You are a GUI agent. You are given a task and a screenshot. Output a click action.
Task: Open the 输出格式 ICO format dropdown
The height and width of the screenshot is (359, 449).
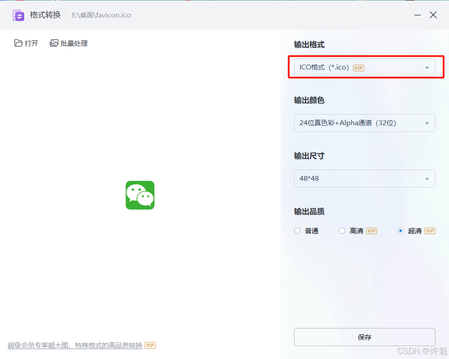pos(365,68)
